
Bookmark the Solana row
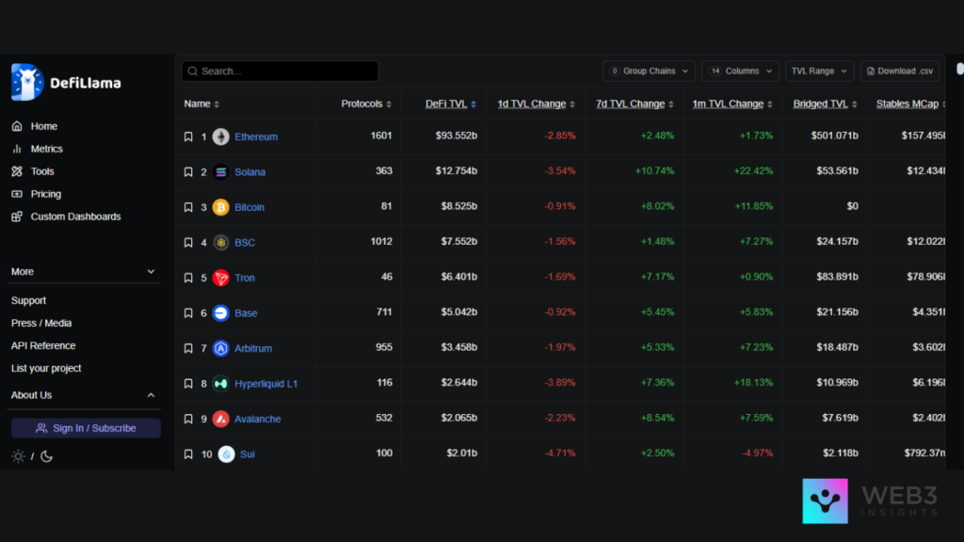click(x=188, y=172)
